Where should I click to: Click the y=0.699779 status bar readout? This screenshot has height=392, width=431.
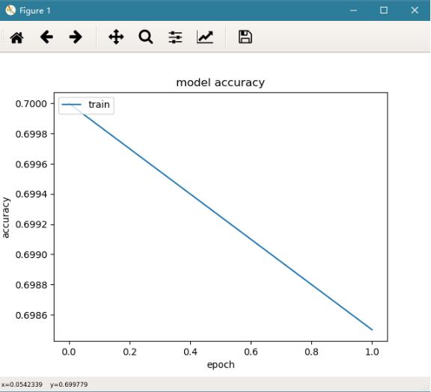69,385
